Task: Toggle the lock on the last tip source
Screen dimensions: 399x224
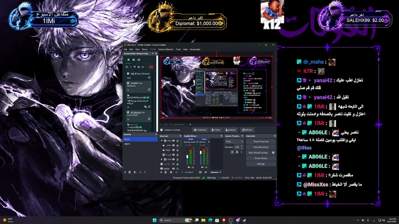Action: pyautogui.click(x=177, y=164)
